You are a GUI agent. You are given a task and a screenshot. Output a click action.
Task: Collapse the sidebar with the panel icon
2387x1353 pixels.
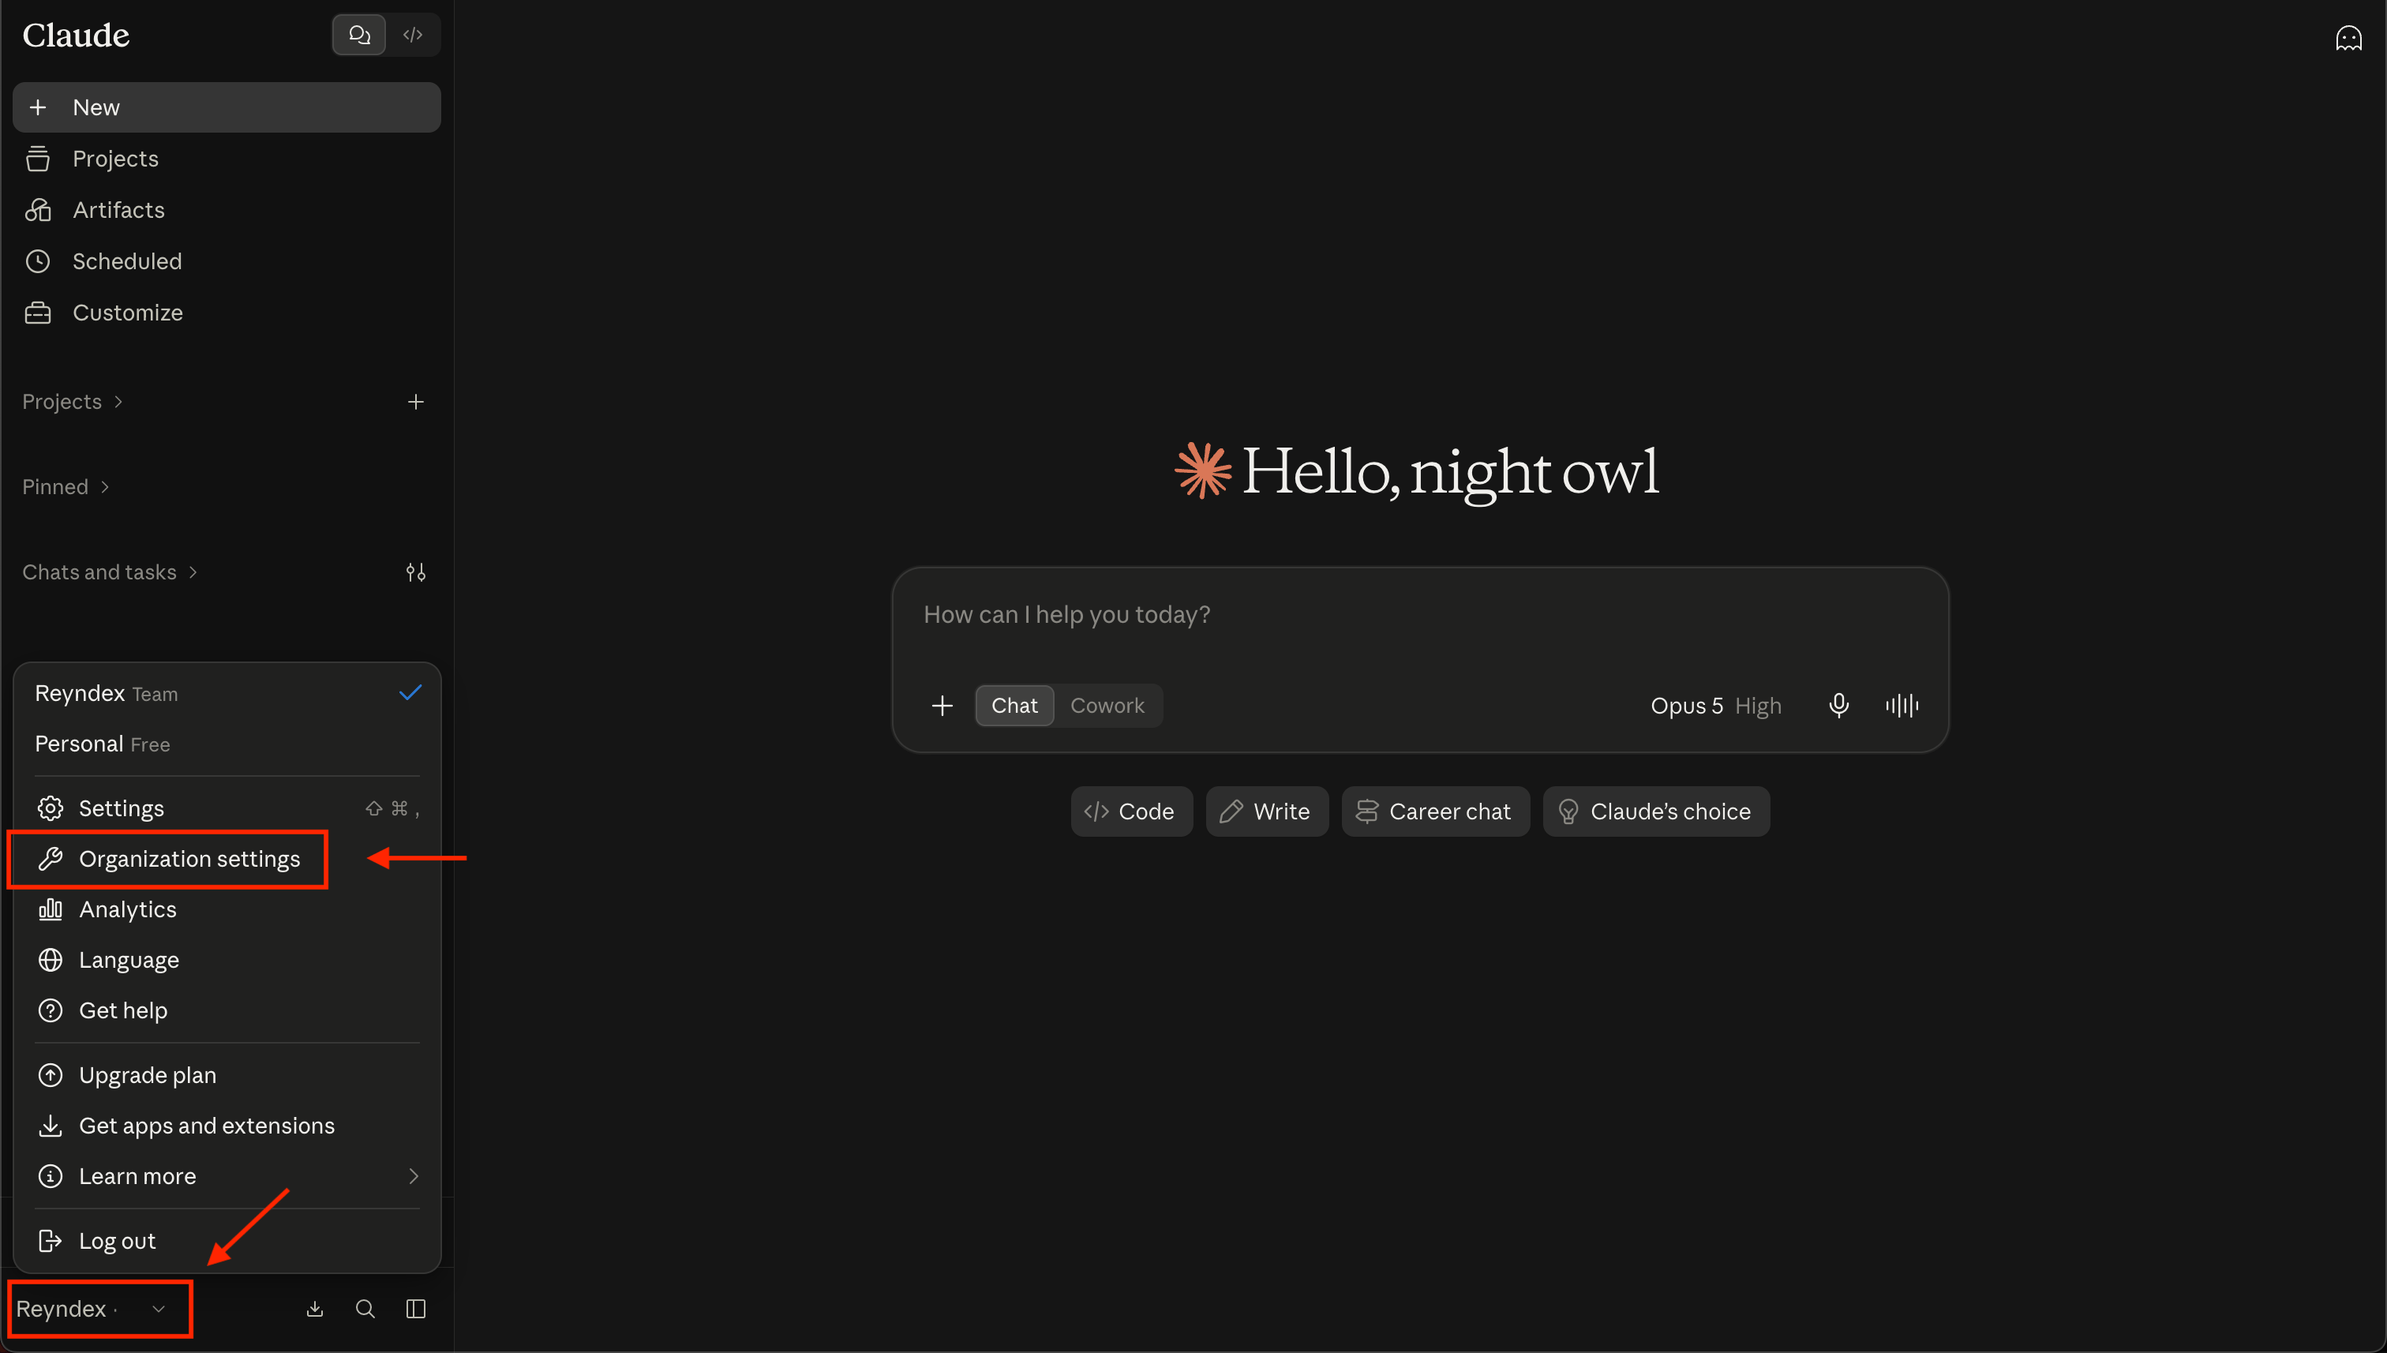pos(415,1308)
